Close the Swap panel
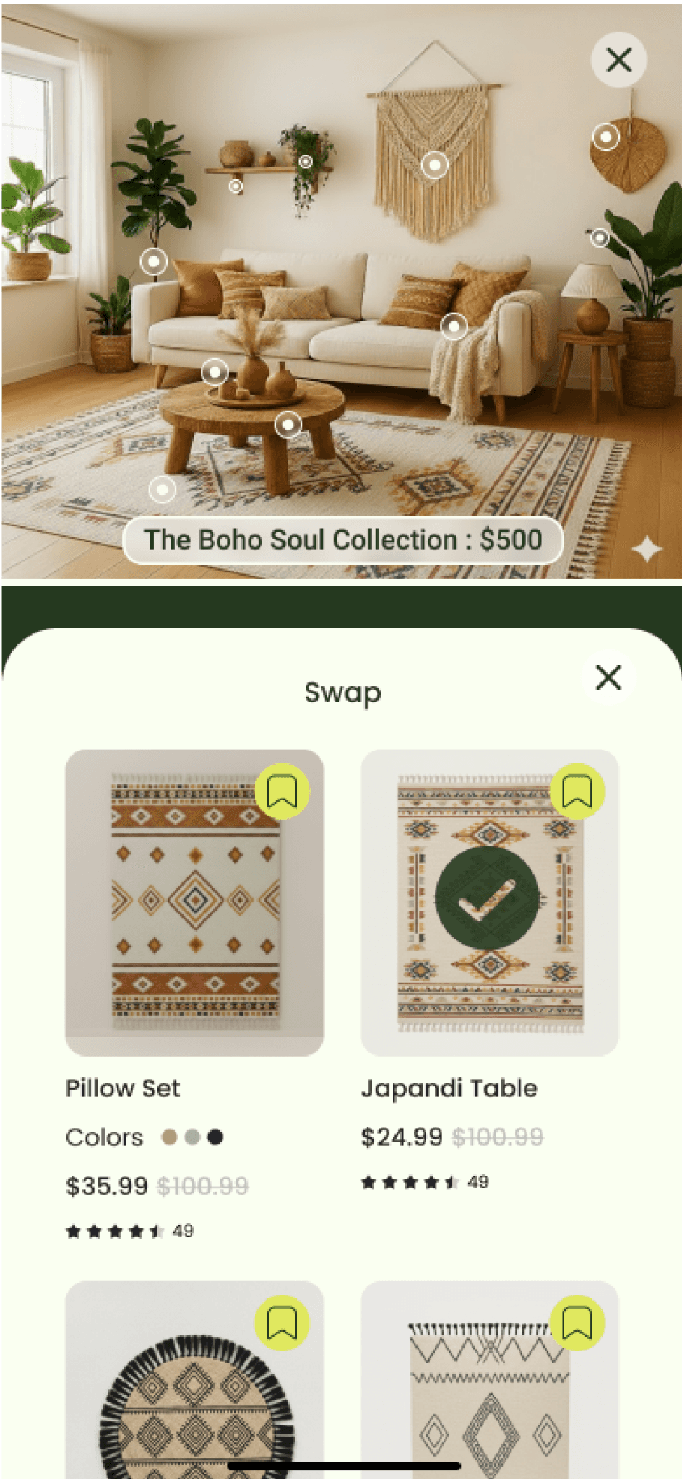Image resolution: width=682 pixels, height=1479 pixels. pyautogui.click(x=608, y=677)
